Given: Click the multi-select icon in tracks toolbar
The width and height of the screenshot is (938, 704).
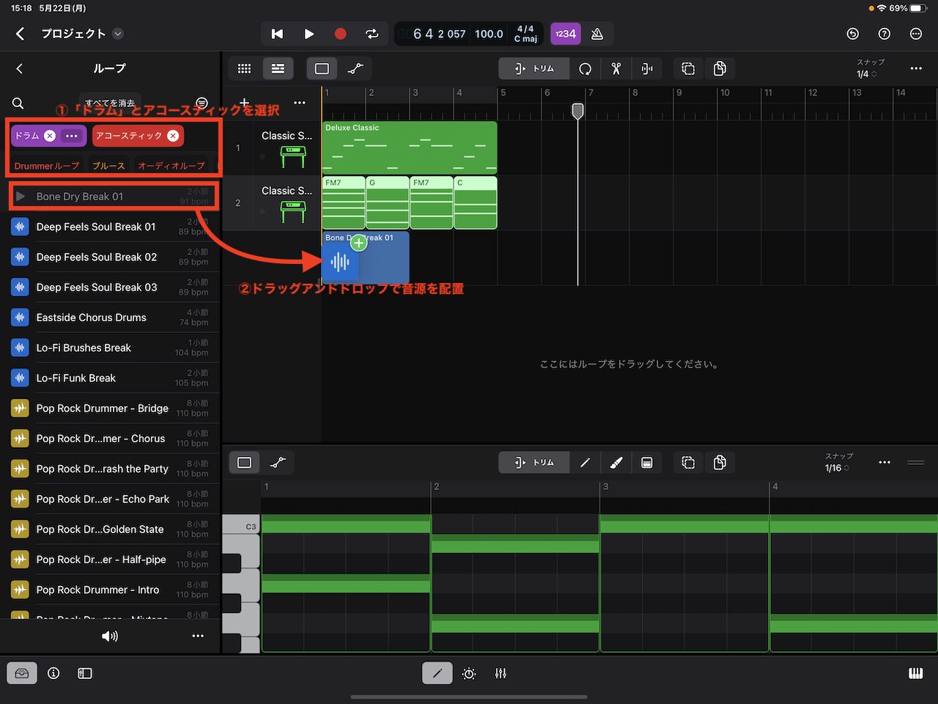Looking at the screenshot, I should click(688, 68).
